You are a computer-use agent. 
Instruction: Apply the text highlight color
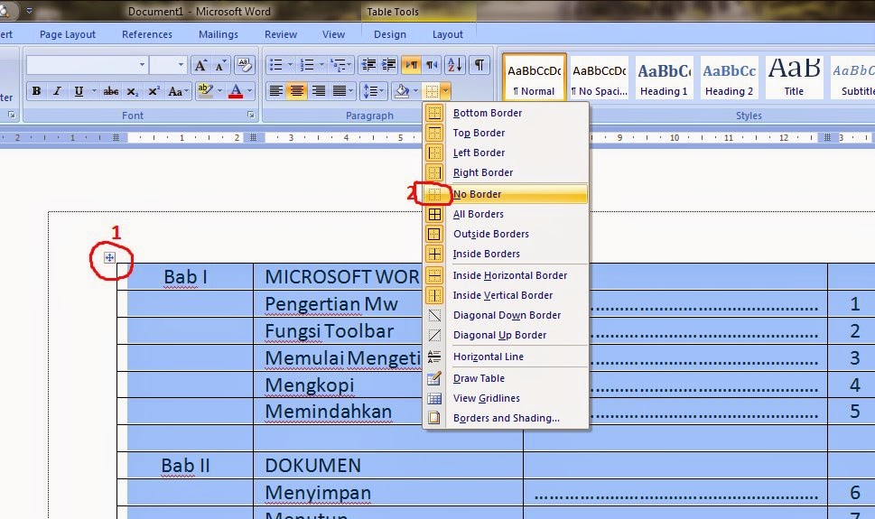[205, 91]
